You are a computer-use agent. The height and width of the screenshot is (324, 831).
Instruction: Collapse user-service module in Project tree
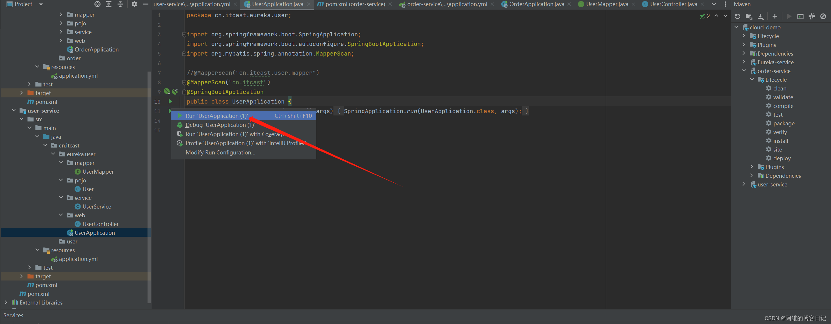click(x=14, y=110)
